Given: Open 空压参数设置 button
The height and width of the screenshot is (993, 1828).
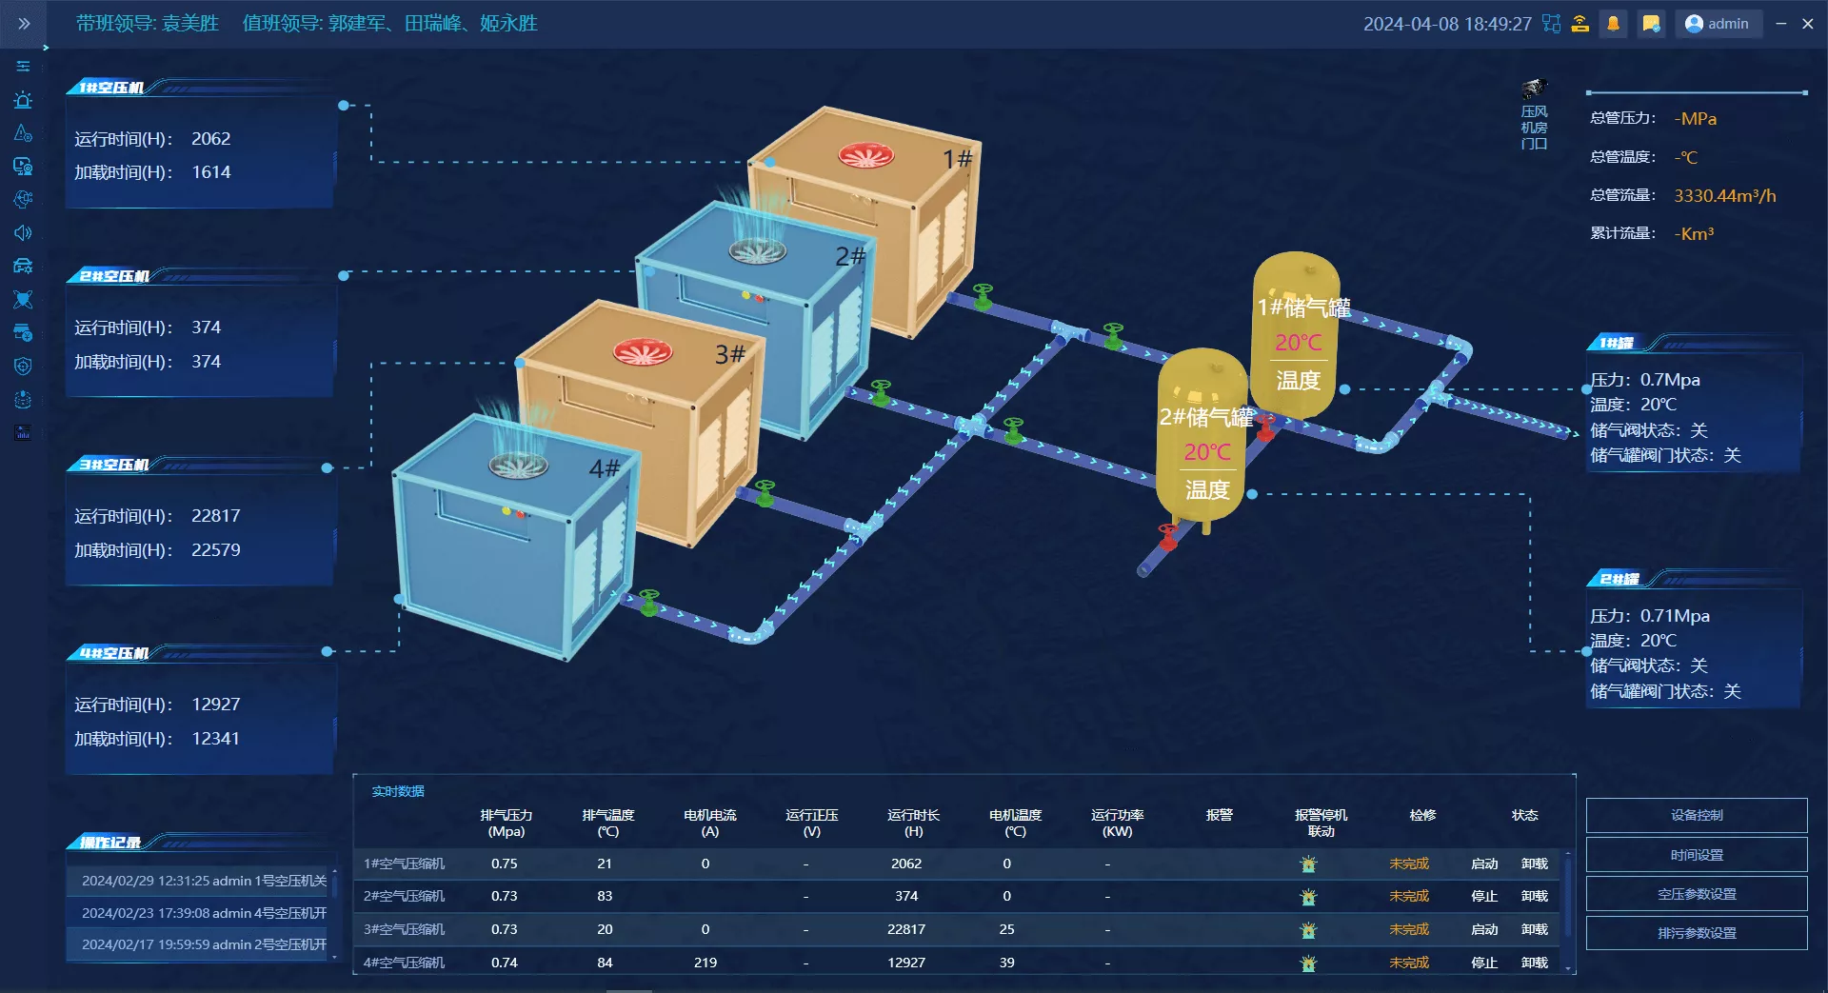Looking at the screenshot, I should point(1697,894).
